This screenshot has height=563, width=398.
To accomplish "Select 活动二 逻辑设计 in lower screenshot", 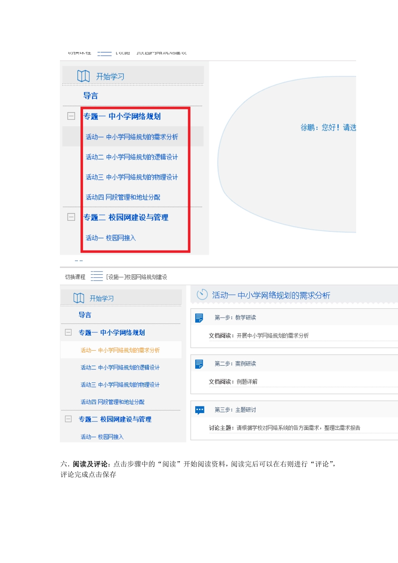I will tap(120, 367).
